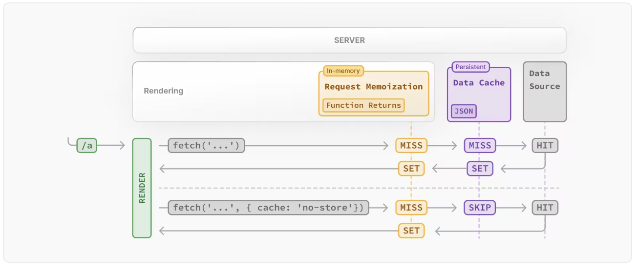
Task: Click the SERVER header bar
Action: point(349,40)
